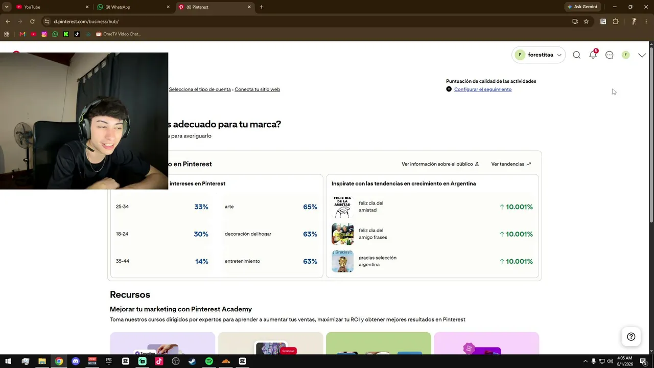Open the Chrome profile picture button
This screenshot has height=368, width=654.
click(634, 21)
